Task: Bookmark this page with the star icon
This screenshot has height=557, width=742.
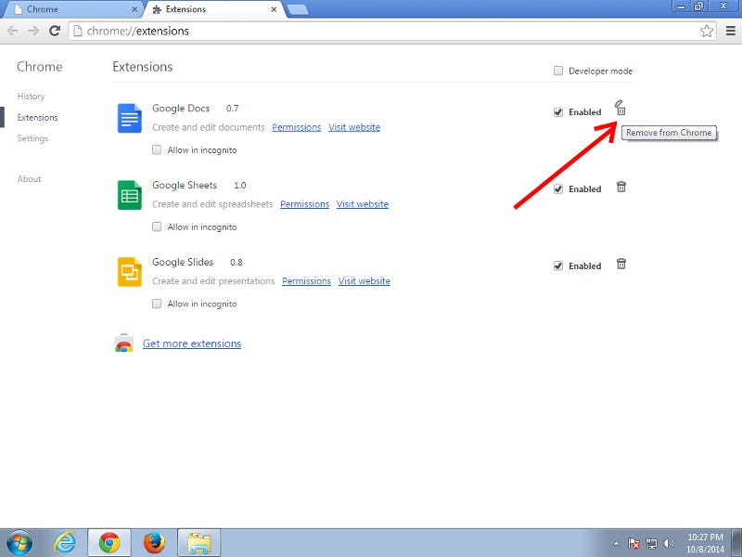Action: click(x=707, y=32)
